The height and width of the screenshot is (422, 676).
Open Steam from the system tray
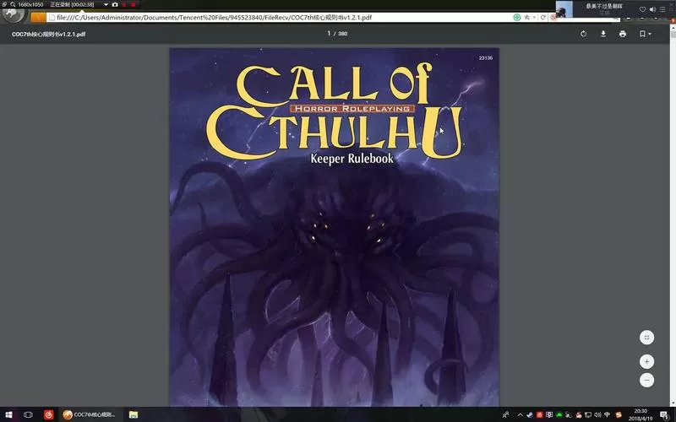click(x=530, y=415)
